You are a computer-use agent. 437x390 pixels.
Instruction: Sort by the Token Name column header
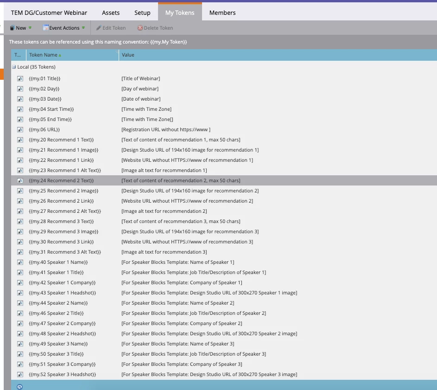(x=72, y=55)
